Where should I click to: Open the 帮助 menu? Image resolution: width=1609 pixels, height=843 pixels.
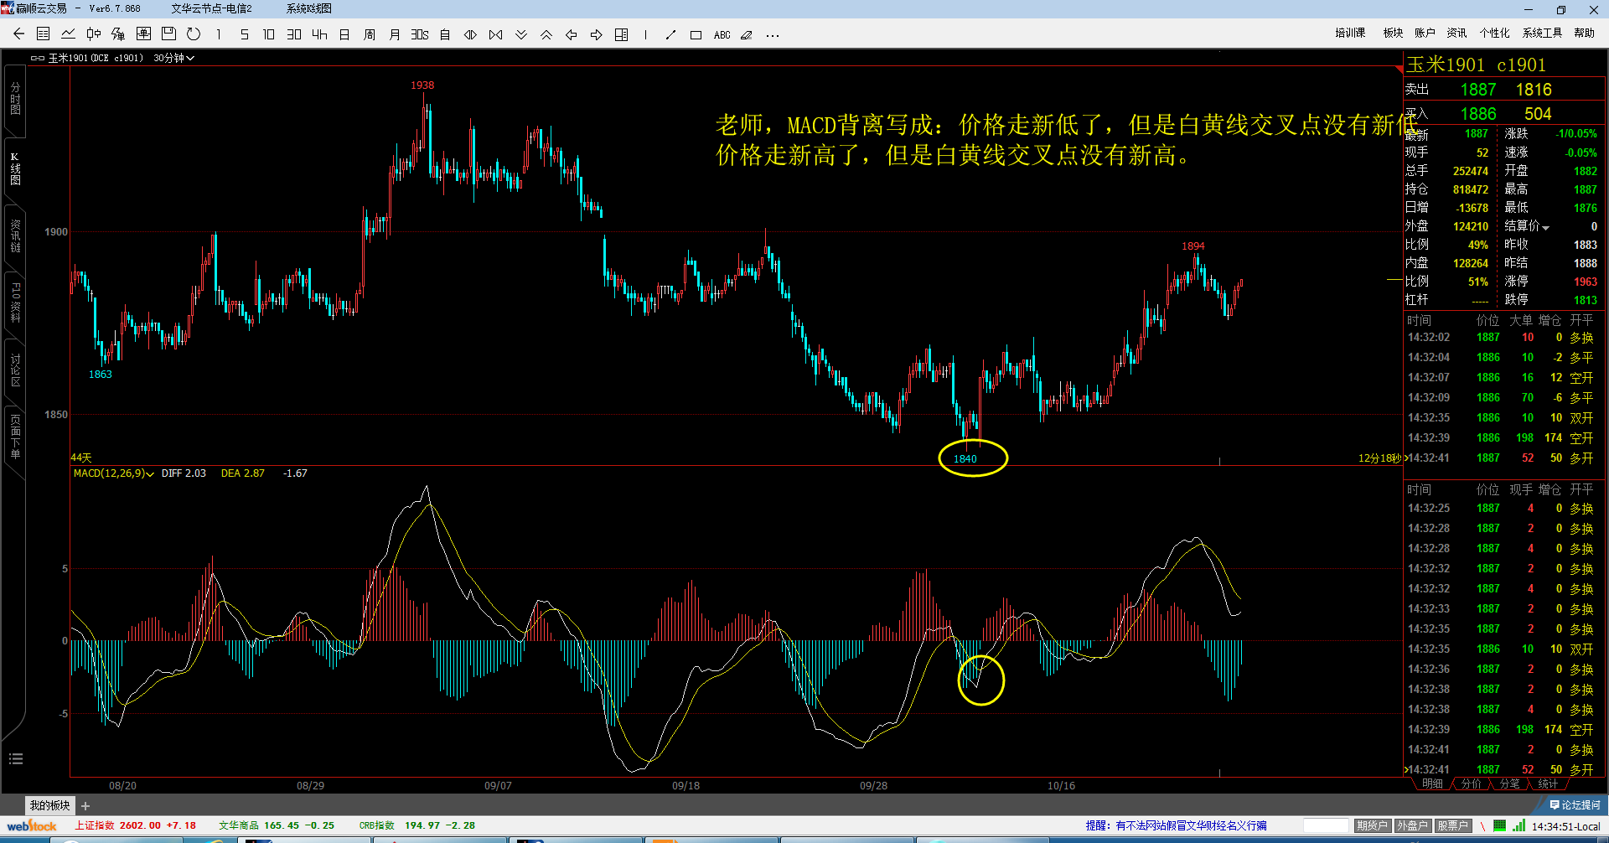click(x=1584, y=33)
